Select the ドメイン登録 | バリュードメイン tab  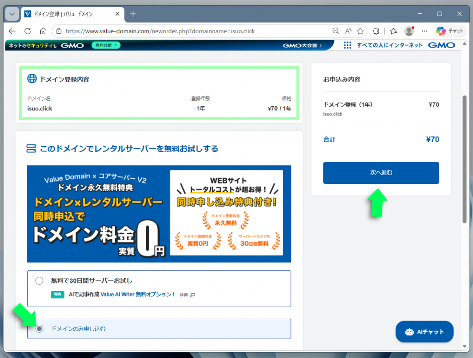click(x=73, y=14)
